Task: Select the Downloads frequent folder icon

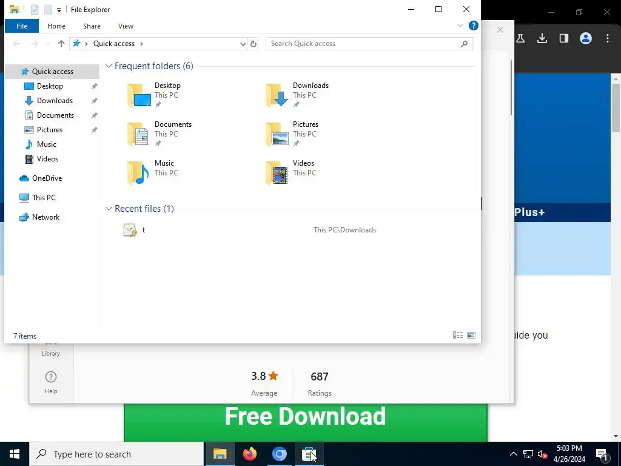Action: click(x=277, y=95)
